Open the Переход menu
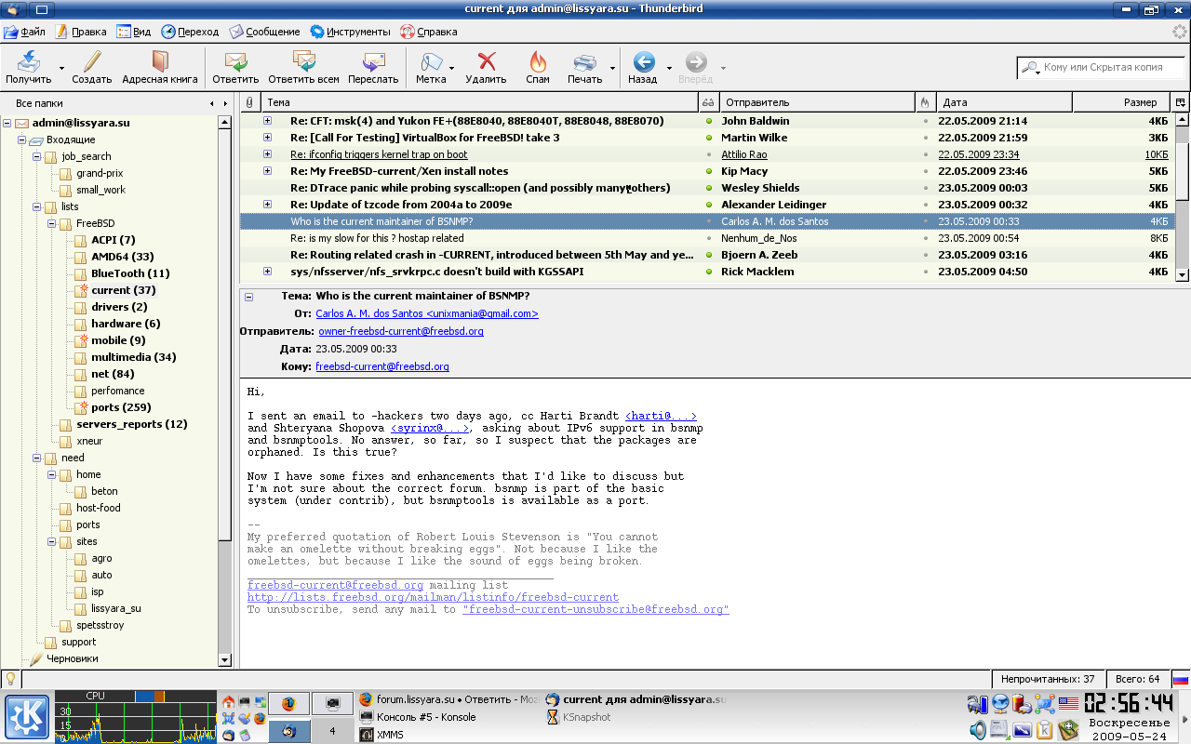 point(190,32)
